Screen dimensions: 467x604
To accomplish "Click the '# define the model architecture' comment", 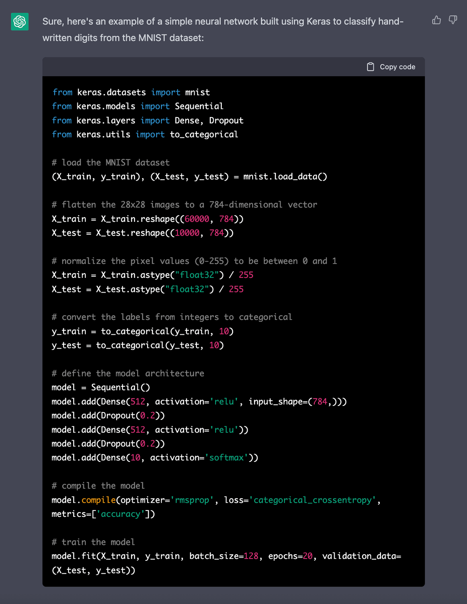I will [x=128, y=373].
